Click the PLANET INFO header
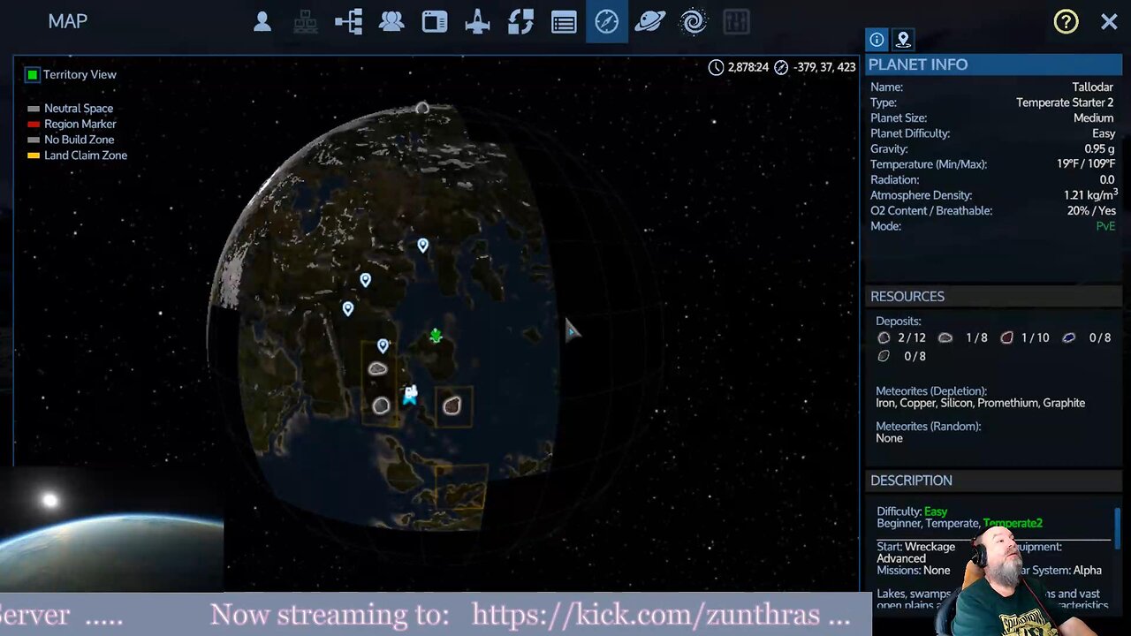The width and height of the screenshot is (1131, 636). [x=994, y=64]
